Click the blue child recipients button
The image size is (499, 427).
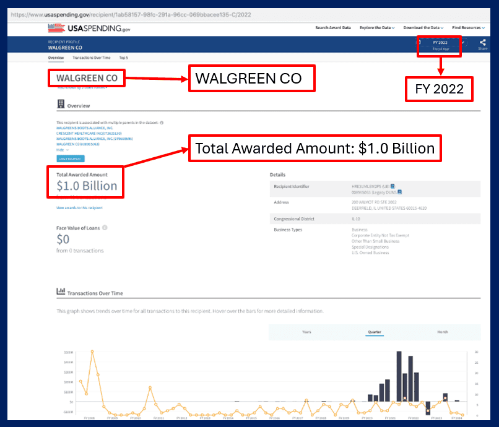71,158
